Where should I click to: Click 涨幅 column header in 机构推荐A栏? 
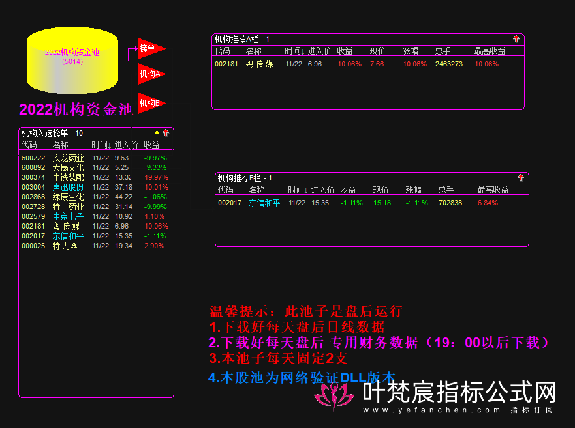pyautogui.click(x=411, y=51)
